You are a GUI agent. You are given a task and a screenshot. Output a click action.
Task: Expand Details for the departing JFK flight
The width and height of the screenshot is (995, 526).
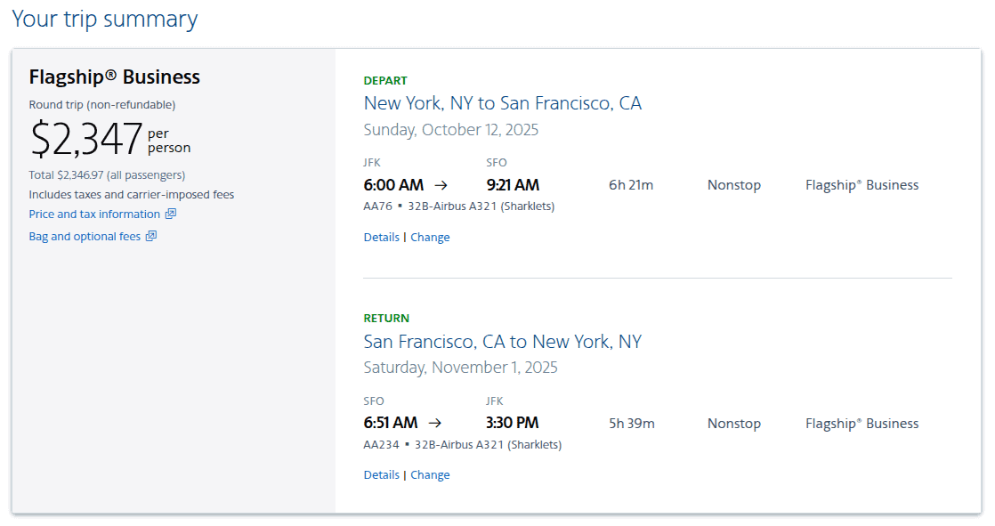coord(381,237)
